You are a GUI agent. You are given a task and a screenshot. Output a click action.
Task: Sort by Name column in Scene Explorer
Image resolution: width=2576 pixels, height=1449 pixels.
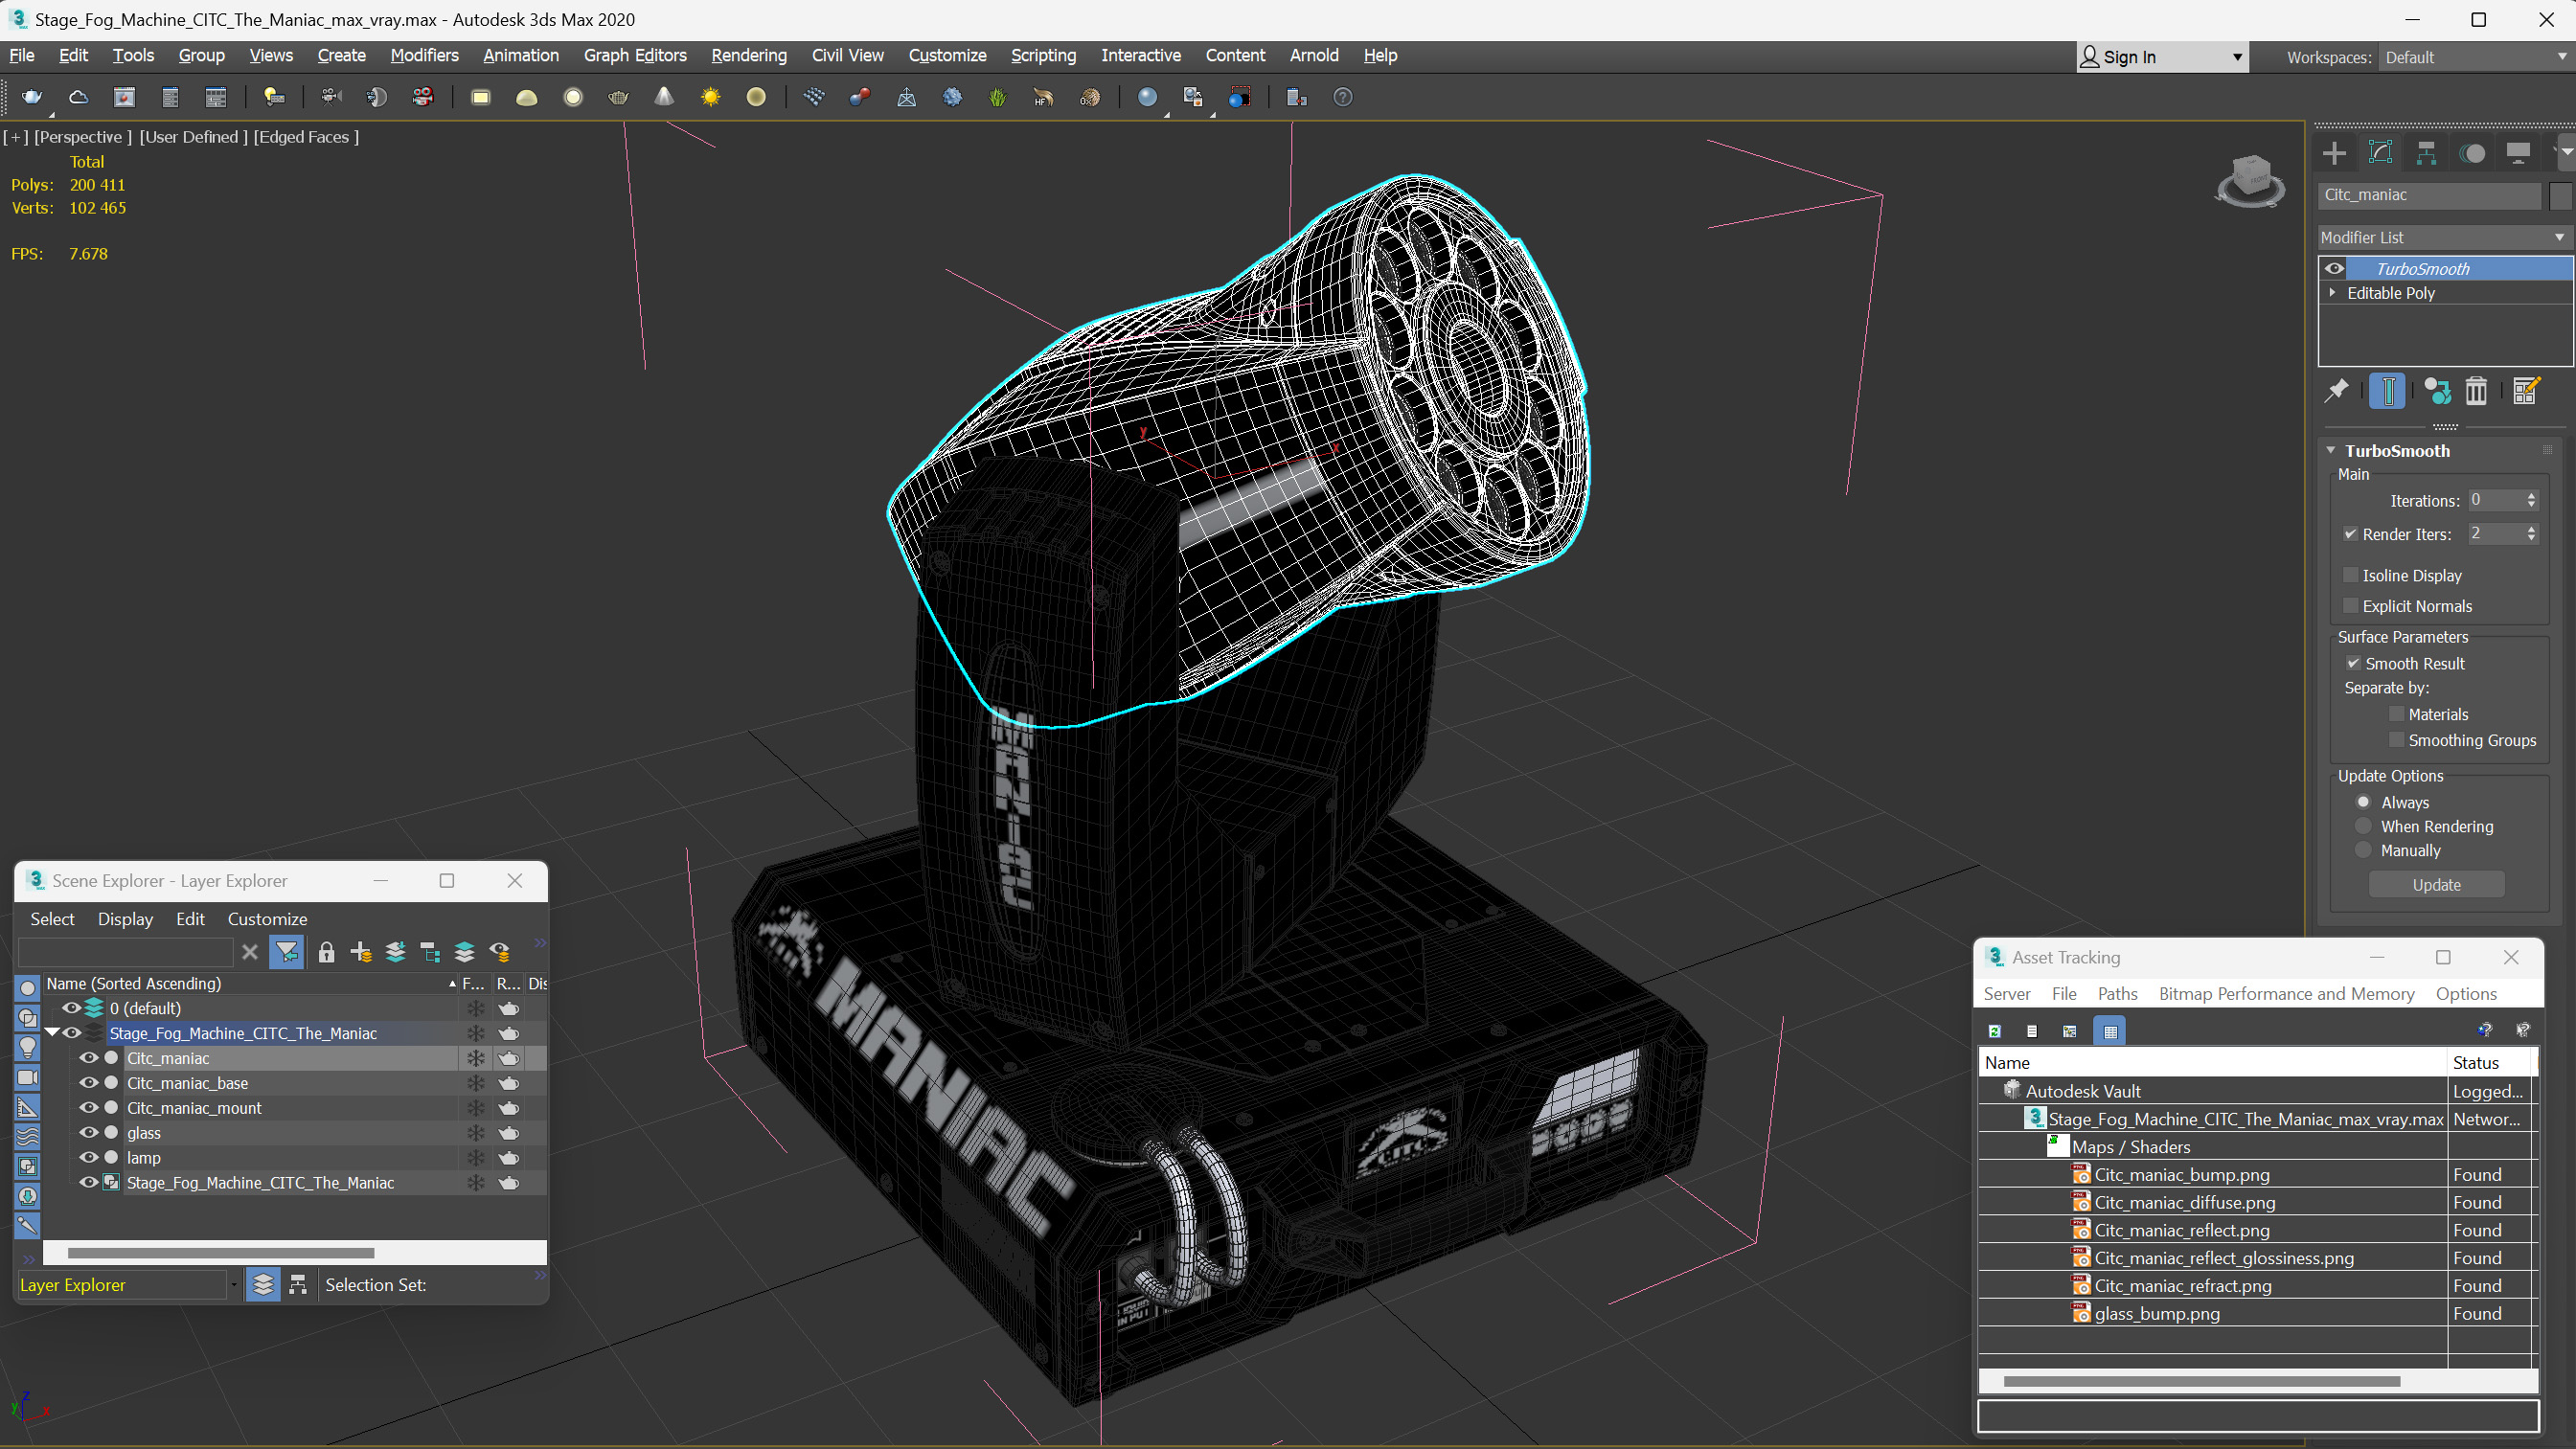point(250,983)
